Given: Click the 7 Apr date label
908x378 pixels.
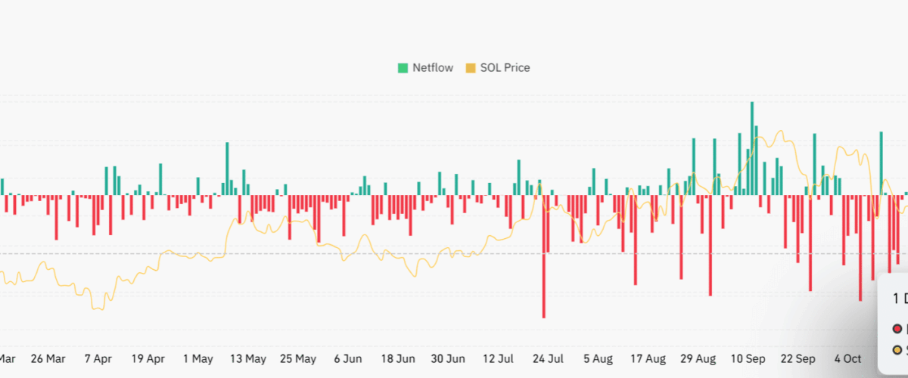Looking at the screenshot, I should coord(98,358).
